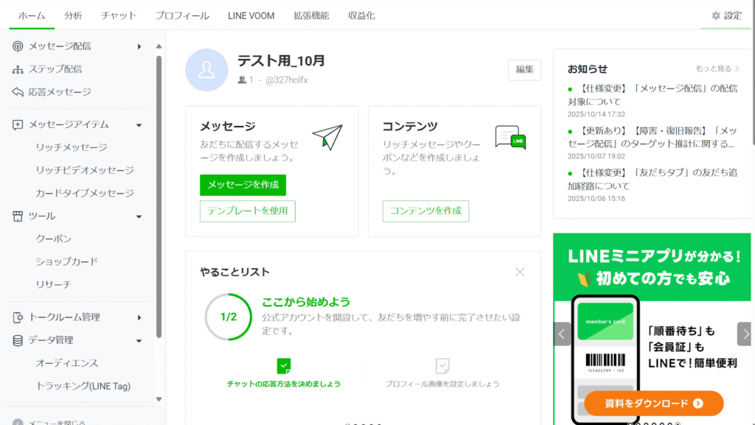Screen dimensions: 755x425
Task: Expand the メッセージ配信 submenu arrow
Action: click(139, 46)
